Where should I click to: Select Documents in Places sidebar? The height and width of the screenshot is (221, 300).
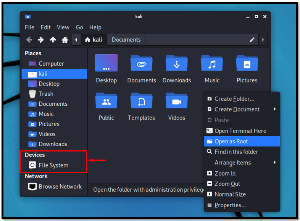55,104
